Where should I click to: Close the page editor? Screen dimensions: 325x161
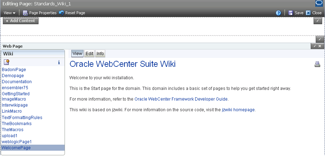click(x=314, y=13)
